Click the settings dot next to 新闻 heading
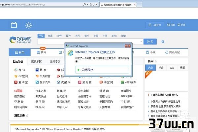This screenshot has height=132, width=198. point(155,61)
